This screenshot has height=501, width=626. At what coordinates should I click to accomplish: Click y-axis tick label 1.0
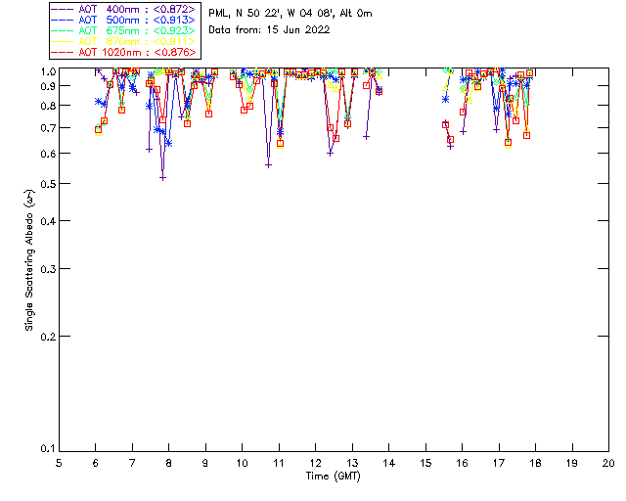coord(46,71)
